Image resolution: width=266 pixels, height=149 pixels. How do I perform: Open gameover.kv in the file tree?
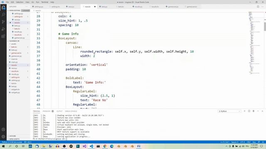pos(16,53)
